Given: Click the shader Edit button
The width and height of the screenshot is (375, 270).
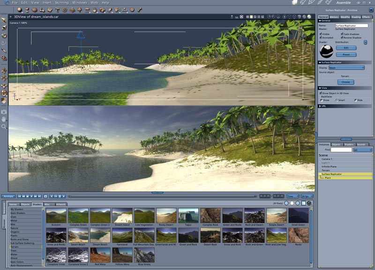Looking at the screenshot, I should 346,47.
